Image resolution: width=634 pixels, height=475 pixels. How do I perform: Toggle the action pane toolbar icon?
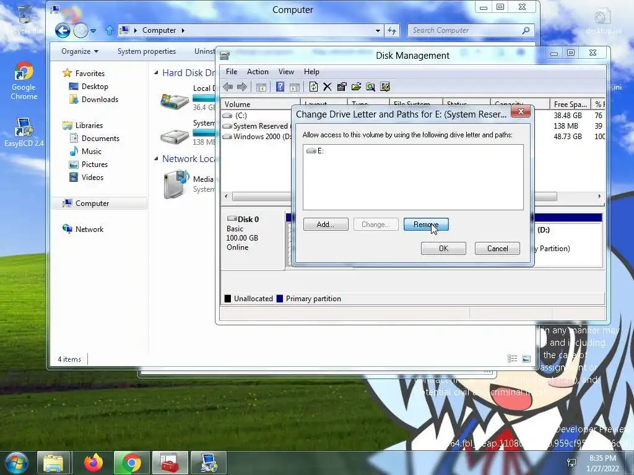(294, 87)
